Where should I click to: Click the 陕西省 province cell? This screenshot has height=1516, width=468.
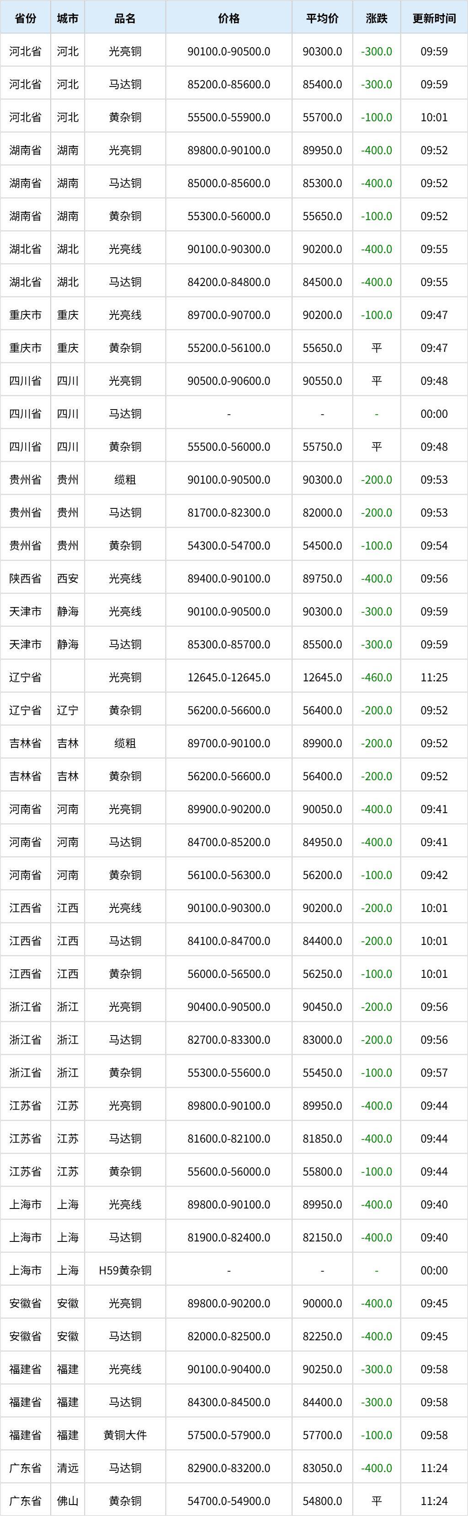(25, 578)
